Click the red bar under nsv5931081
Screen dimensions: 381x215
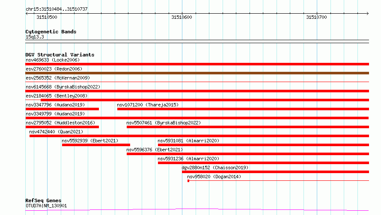pyautogui.click(x=263, y=145)
